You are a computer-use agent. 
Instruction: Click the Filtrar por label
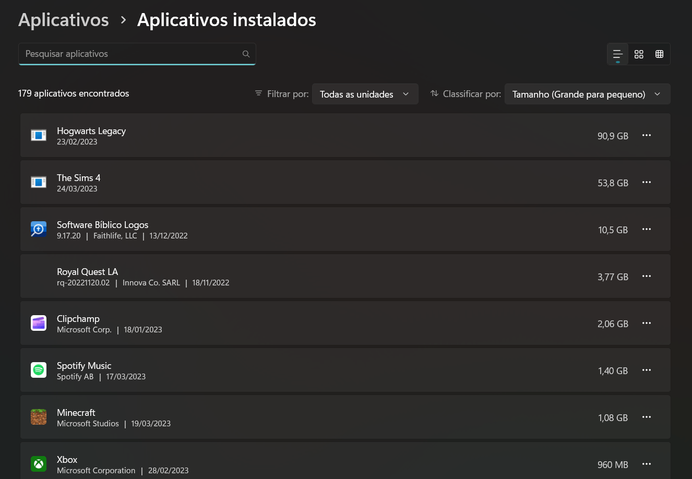288,94
